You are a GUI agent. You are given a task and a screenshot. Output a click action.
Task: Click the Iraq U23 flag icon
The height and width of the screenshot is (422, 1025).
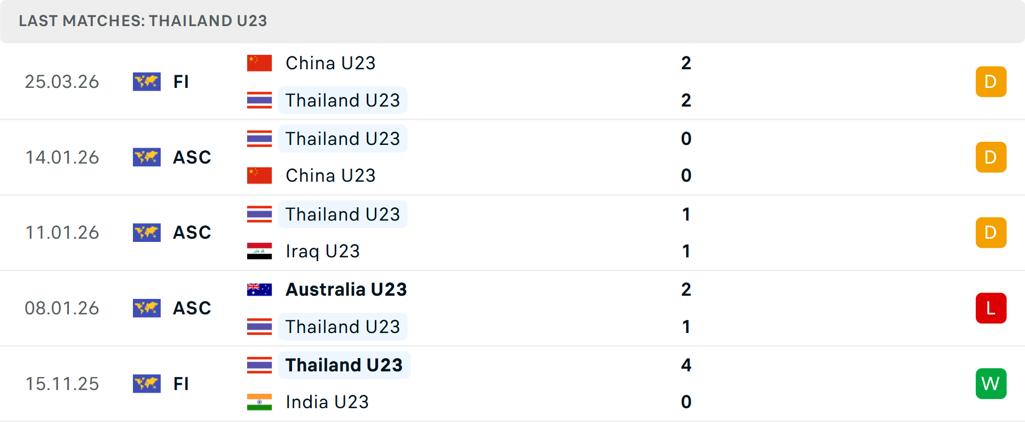point(259,251)
